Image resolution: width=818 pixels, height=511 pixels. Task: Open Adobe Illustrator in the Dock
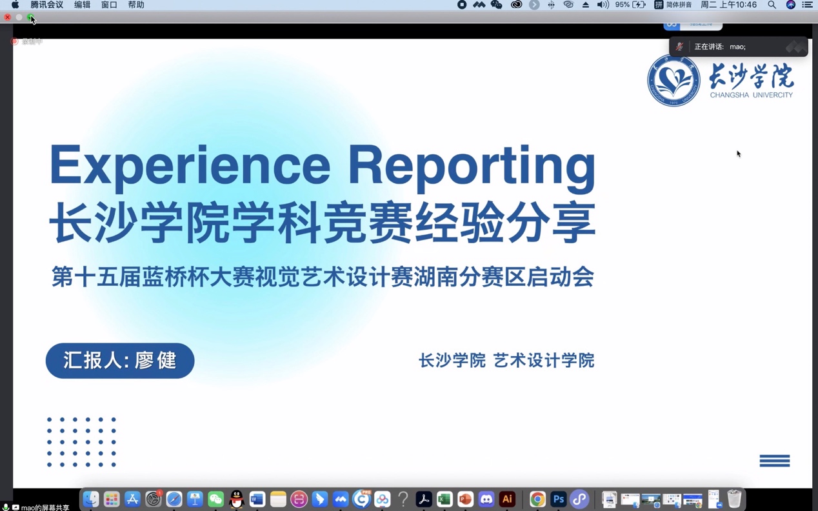point(507,499)
